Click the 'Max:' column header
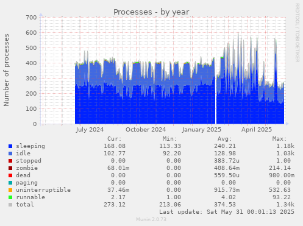Image resolution: width=303 pixels, height=226 pixels. pos(280,139)
